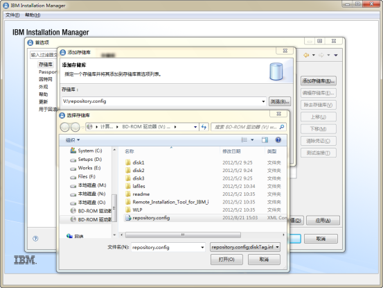Select 存储库 in the preferences tree
Screen dimensions: 383x288
[x=46, y=65]
